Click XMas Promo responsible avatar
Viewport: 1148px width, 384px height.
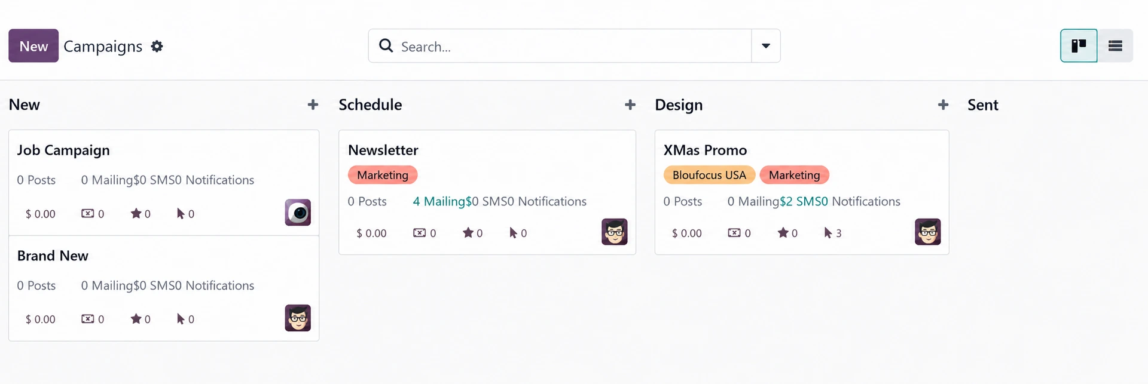[x=928, y=232]
